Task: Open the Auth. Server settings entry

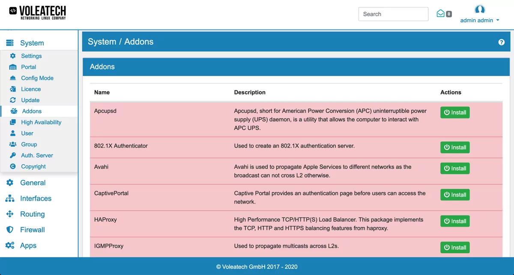Action: 36,155
